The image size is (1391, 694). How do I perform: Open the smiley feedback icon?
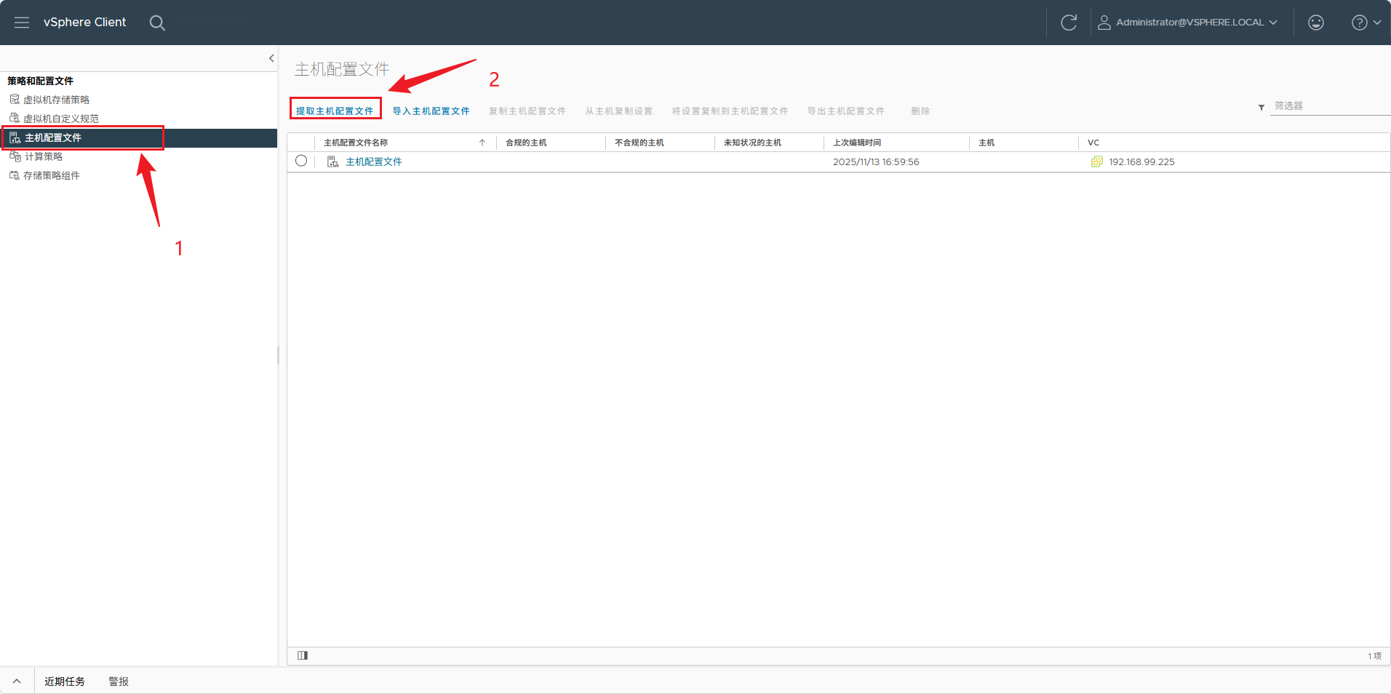click(x=1316, y=23)
